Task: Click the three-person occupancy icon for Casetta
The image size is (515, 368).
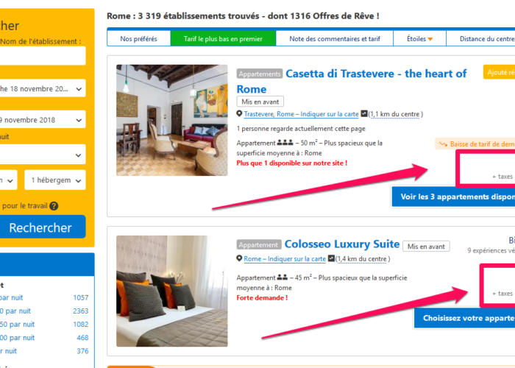Action: [x=285, y=143]
